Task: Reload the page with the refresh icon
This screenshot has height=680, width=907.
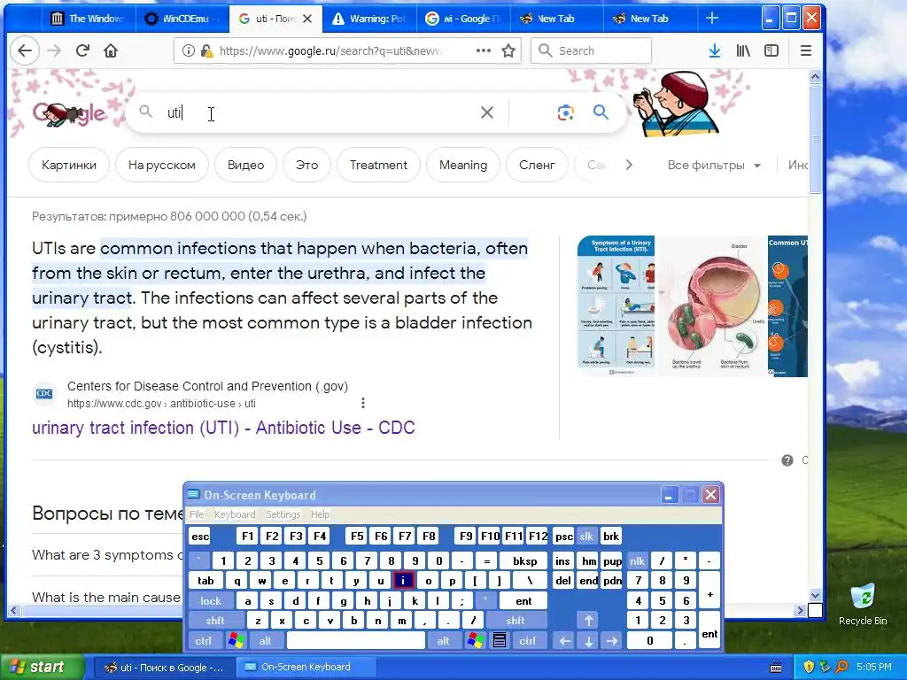Action: 82,50
